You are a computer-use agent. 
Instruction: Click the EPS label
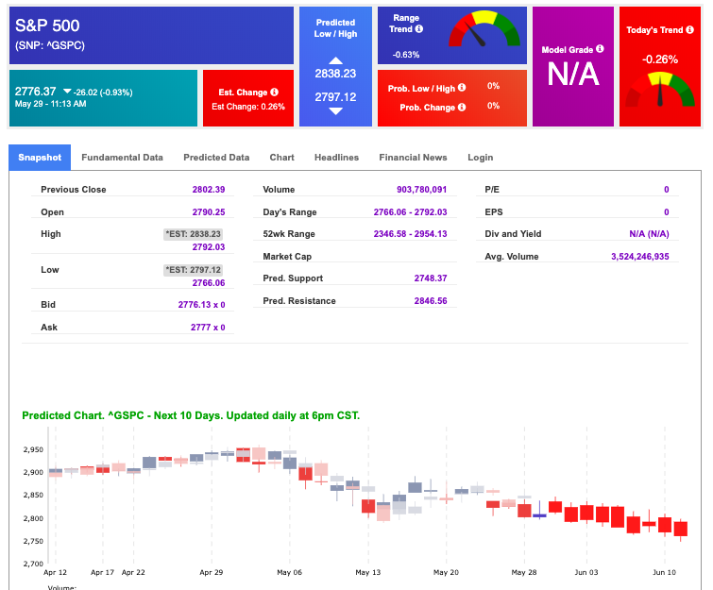(494, 211)
